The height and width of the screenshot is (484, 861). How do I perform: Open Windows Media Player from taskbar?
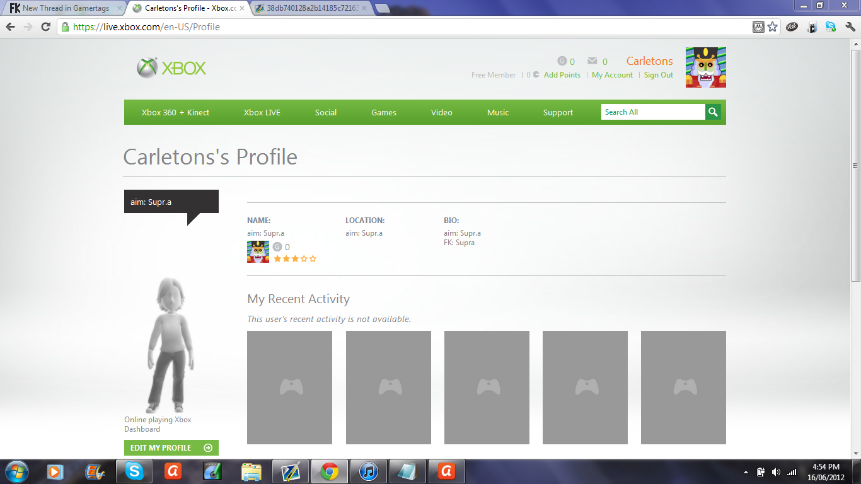pyautogui.click(x=55, y=471)
